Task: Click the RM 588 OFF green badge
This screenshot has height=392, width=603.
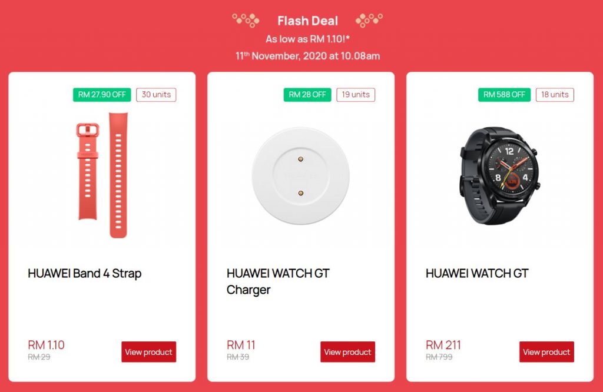Action: pyautogui.click(x=504, y=95)
